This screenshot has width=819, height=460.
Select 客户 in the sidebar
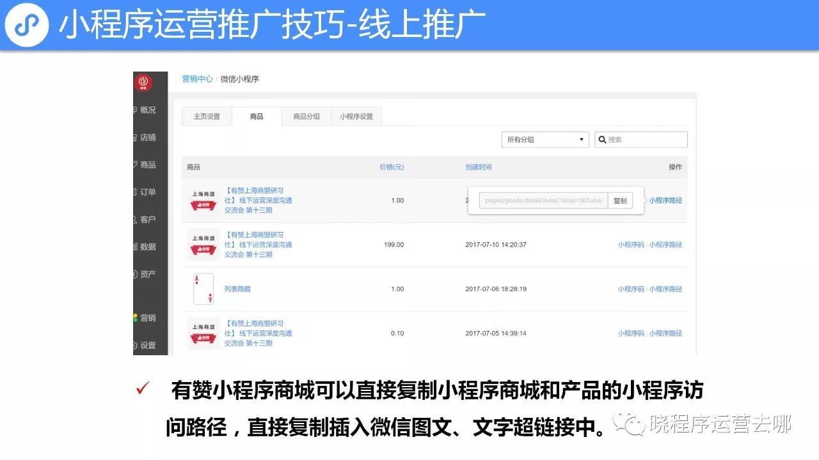tap(148, 219)
